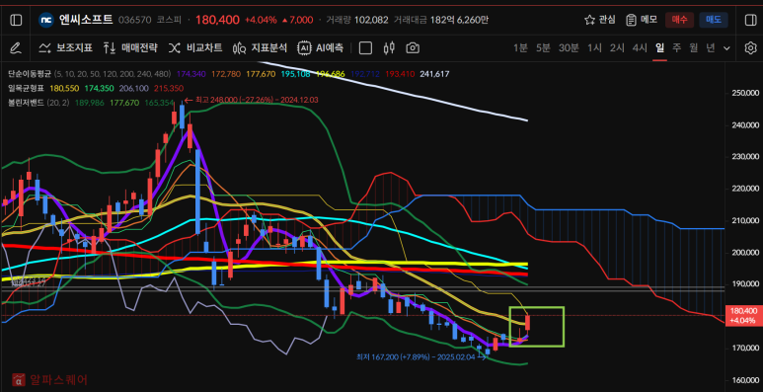Click the 160,000 price axis label
The height and width of the screenshot is (392, 763).
click(x=744, y=379)
